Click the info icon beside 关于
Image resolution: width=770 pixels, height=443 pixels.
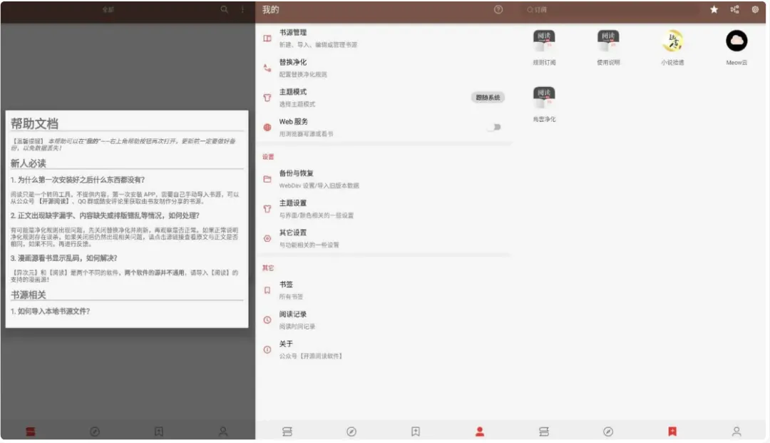click(x=267, y=350)
